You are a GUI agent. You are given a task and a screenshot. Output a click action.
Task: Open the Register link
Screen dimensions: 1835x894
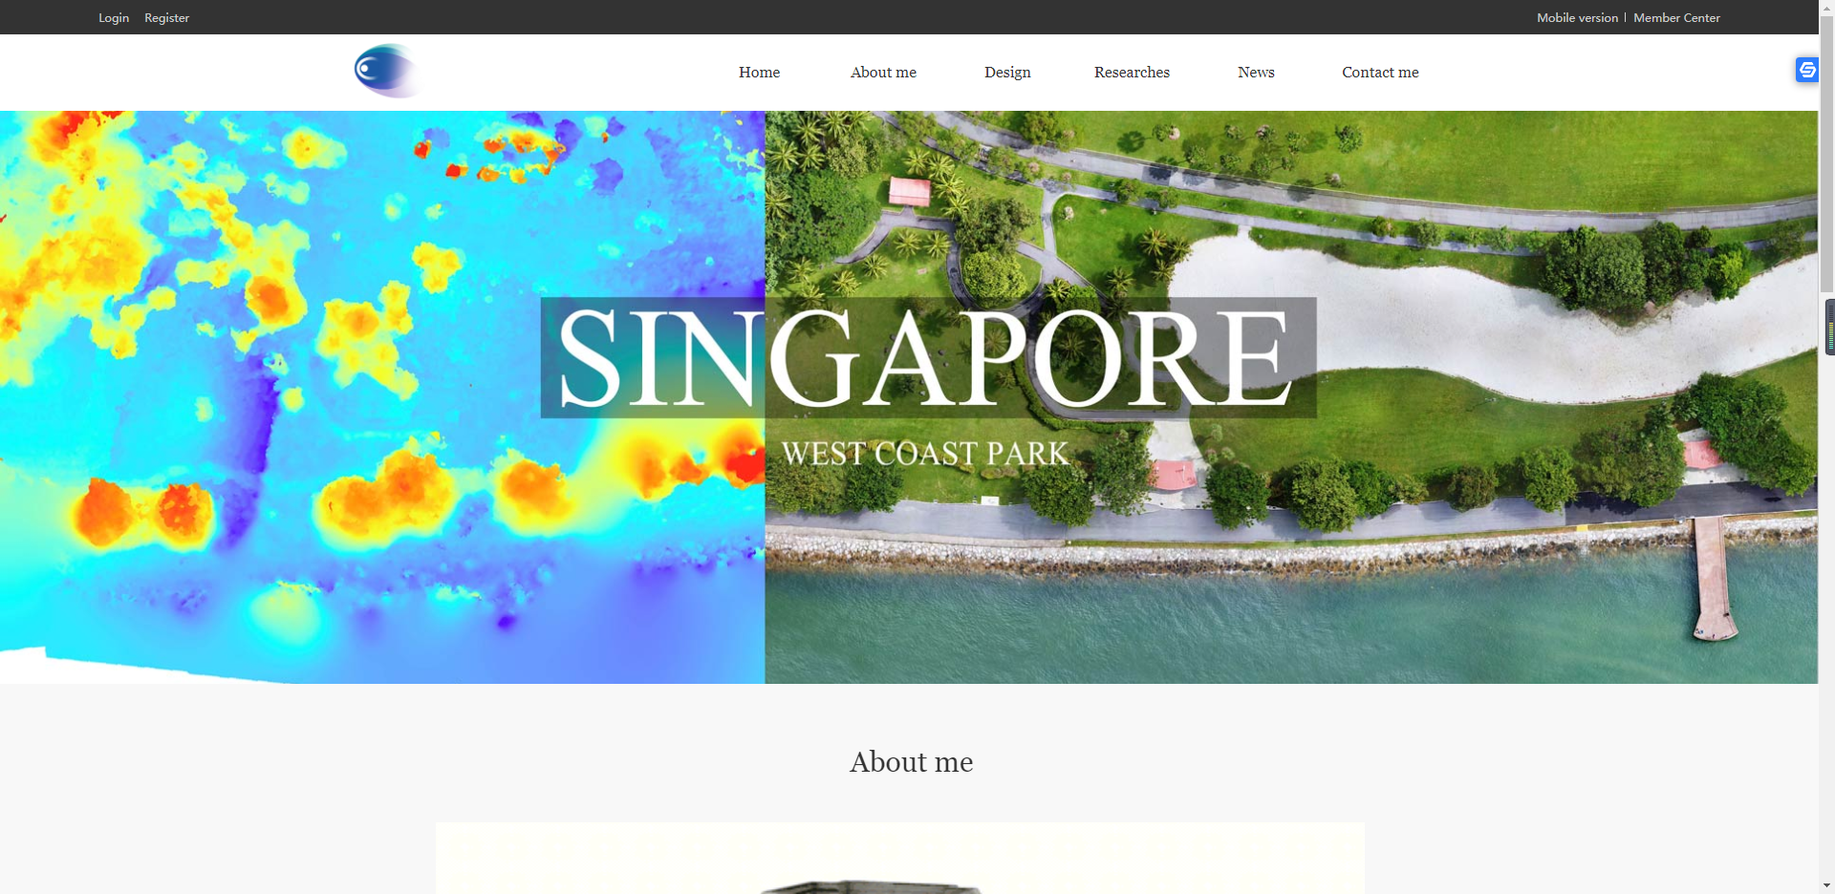[x=166, y=17]
